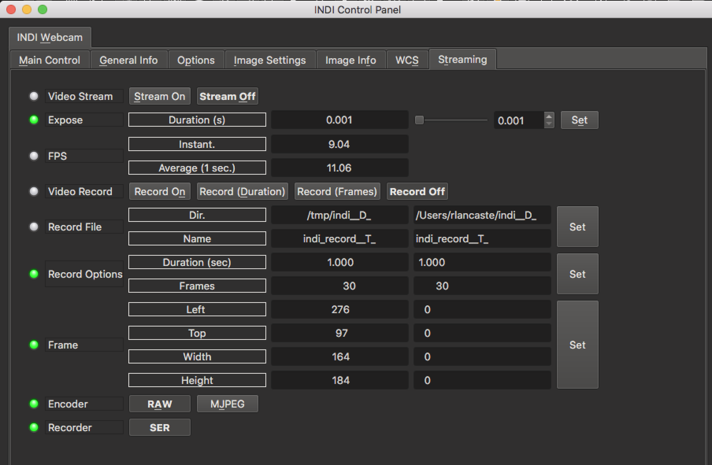Click the current directory value /tmp/indi__D_
This screenshot has height=465, width=712.
(339, 215)
